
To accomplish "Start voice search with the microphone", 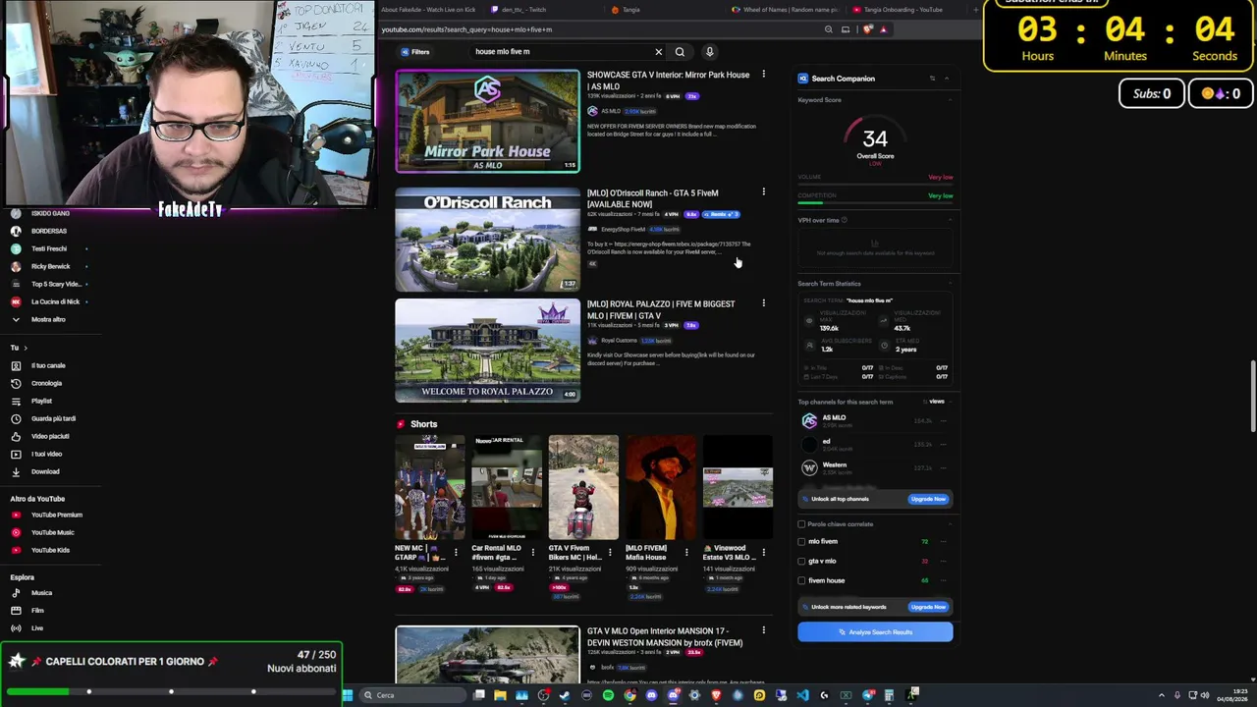I will [709, 52].
